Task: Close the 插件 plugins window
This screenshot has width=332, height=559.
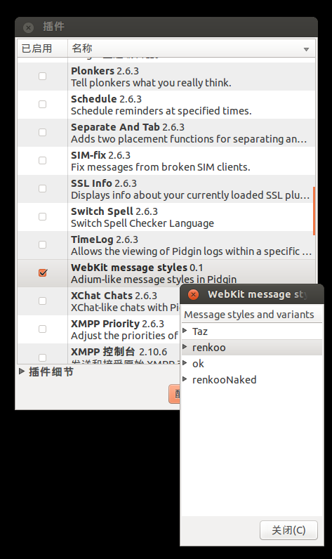Action: [x=28, y=27]
